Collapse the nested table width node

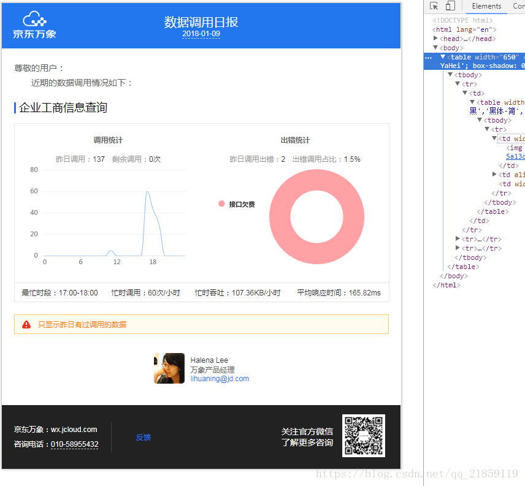[x=472, y=102]
